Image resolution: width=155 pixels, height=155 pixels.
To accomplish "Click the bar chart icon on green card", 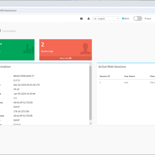I will 29,49.
